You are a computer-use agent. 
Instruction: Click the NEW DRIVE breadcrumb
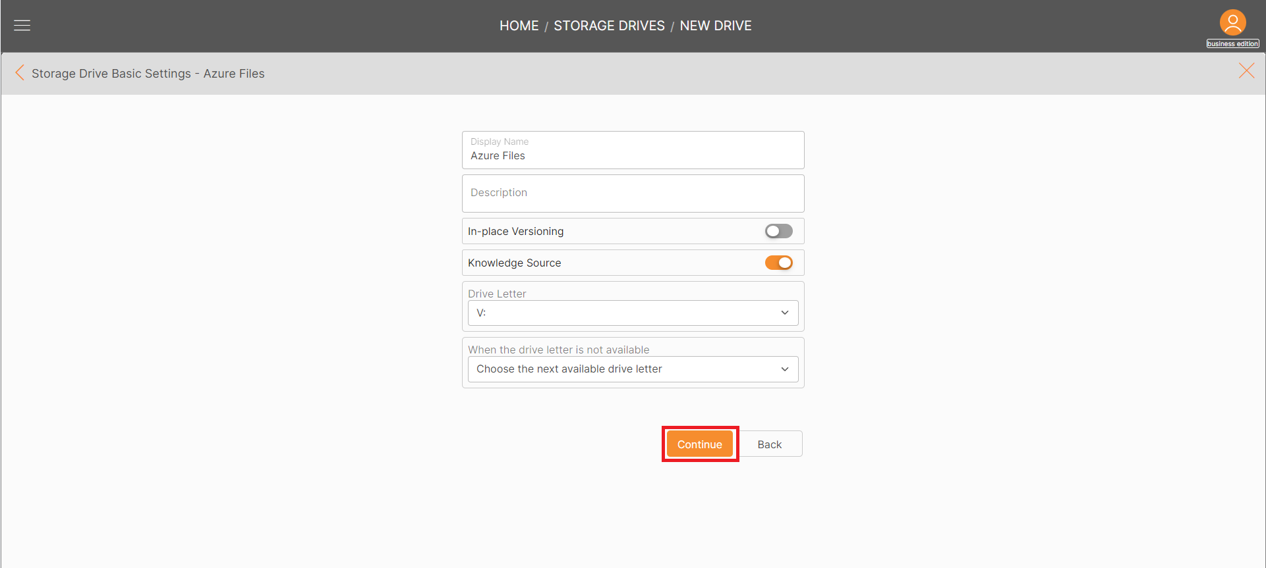pos(716,26)
